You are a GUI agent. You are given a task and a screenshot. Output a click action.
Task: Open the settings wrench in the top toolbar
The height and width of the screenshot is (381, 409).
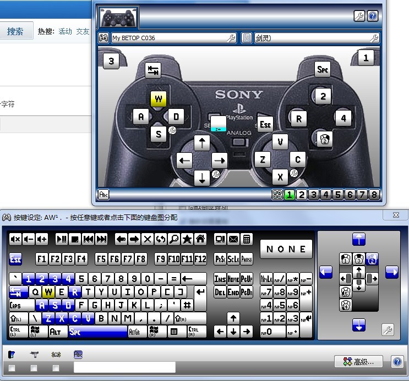pyautogui.click(x=359, y=16)
